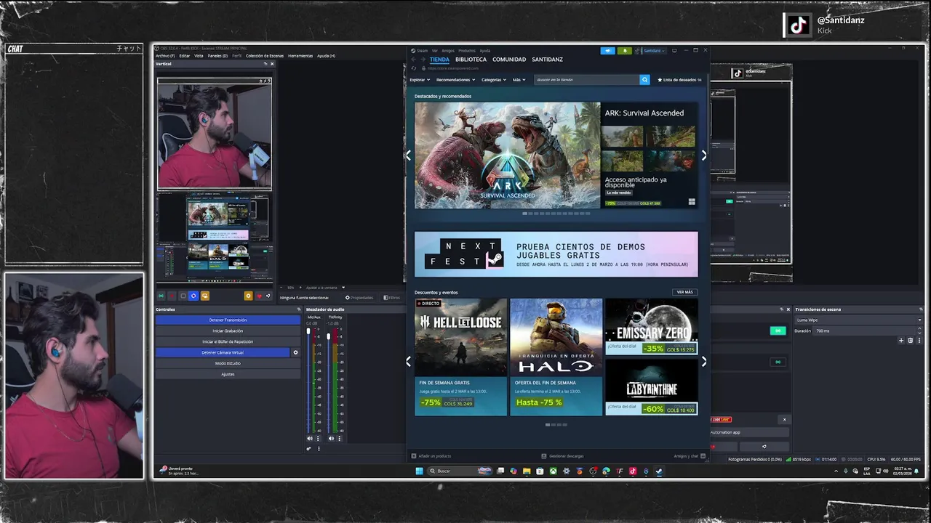The height and width of the screenshot is (523, 931).
Task: Start the Búfer de Repetición
Action: (x=228, y=341)
